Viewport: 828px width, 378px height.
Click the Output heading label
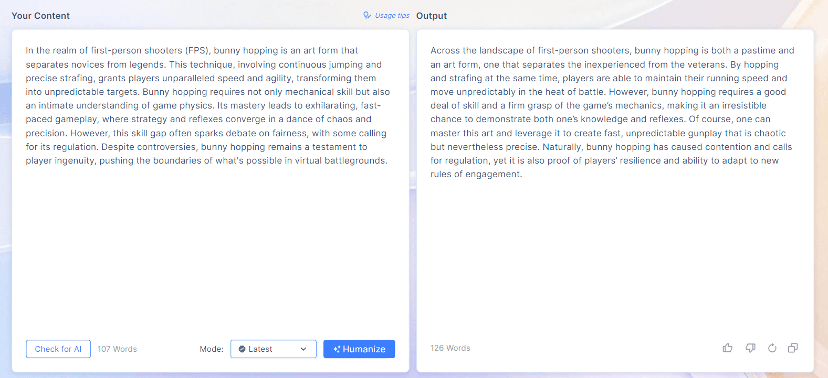(x=432, y=16)
